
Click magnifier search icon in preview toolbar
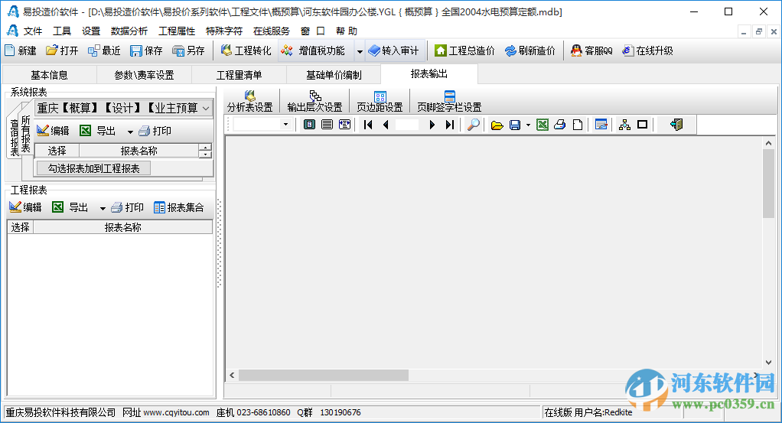tap(474, 125)
